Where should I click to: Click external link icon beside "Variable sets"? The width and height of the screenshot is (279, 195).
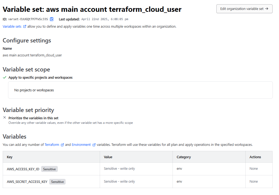pos(25,26)
